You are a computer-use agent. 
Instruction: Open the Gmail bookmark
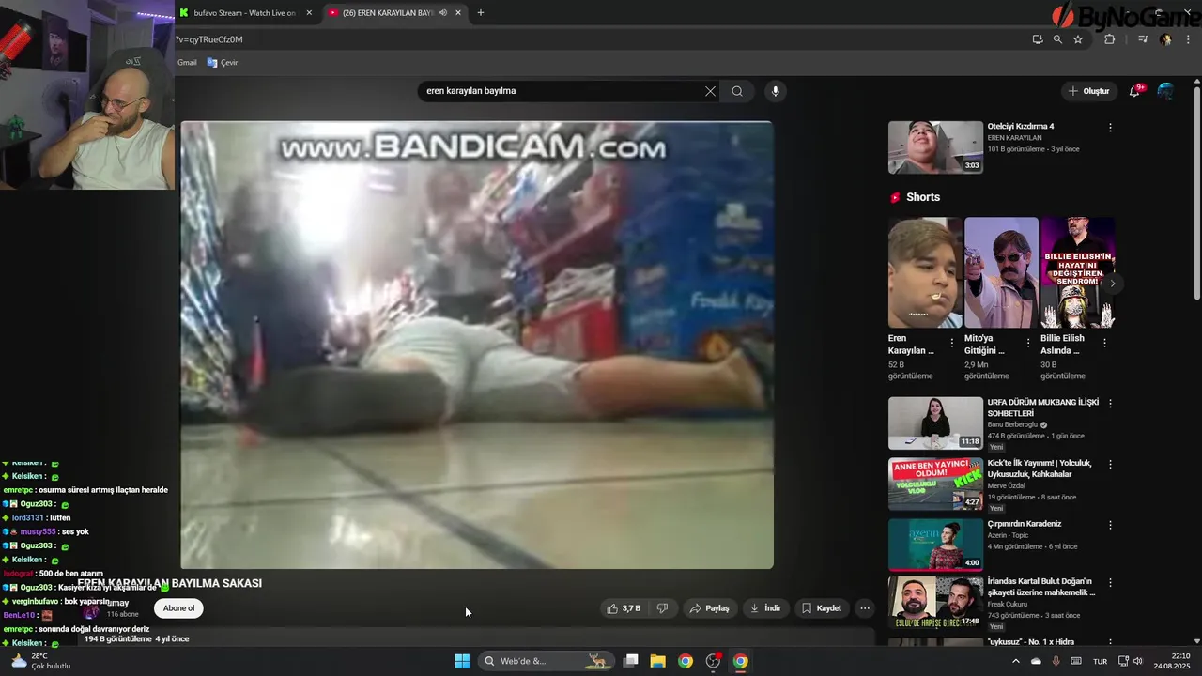187,63
